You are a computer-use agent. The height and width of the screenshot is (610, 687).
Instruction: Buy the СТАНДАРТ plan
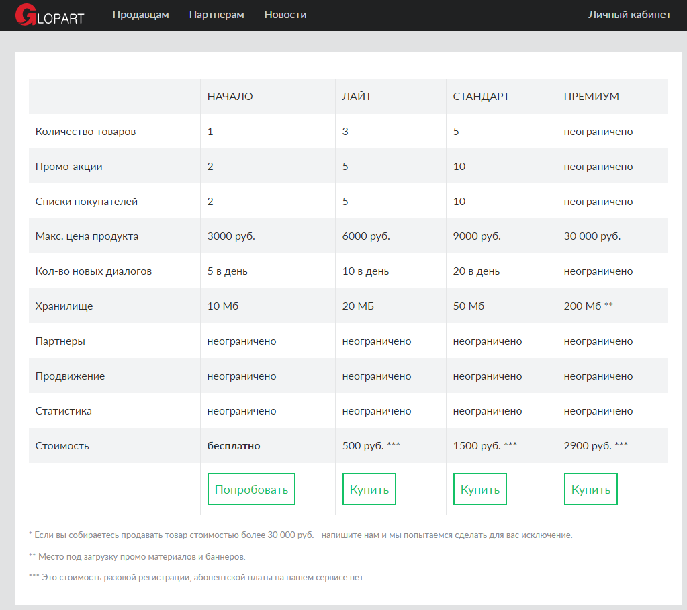pyautogui.click(x=480, y=489)
